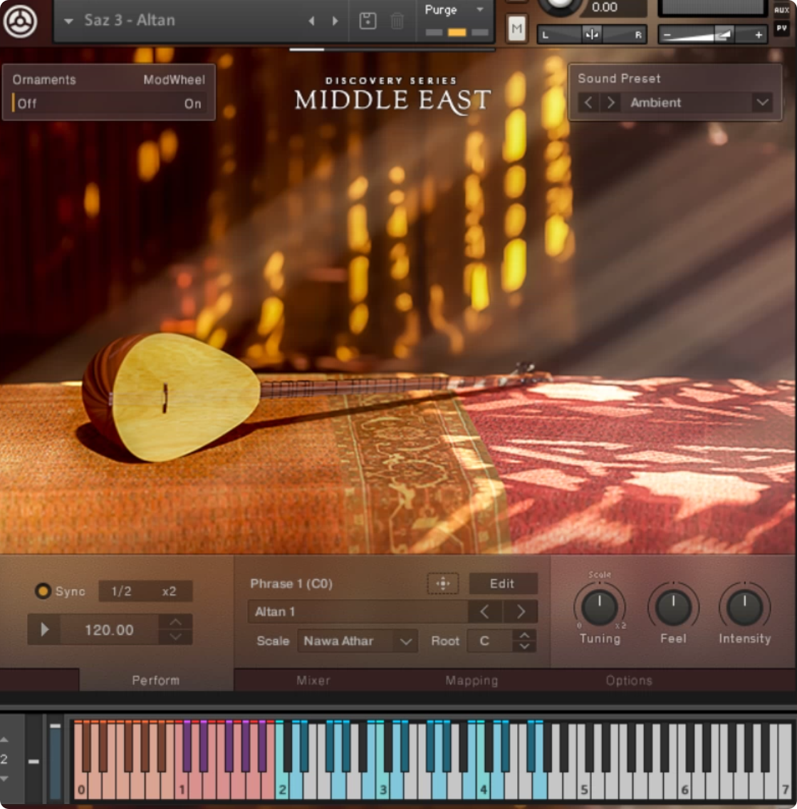Screen dimensions: 797x809
Task: Go to previous instrument preset arrow
Action: pyautogui.click(x=311, y=21)
